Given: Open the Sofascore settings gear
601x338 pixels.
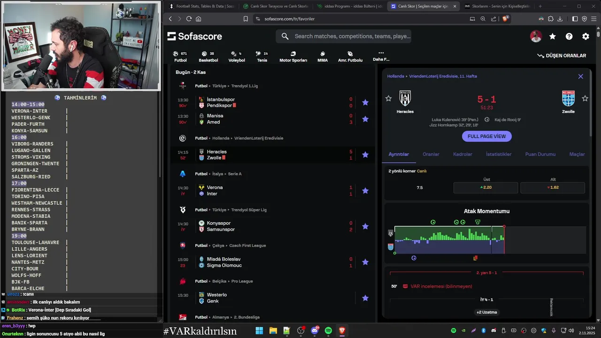Looking at the screenshot, I should click(x=586, y=36).
